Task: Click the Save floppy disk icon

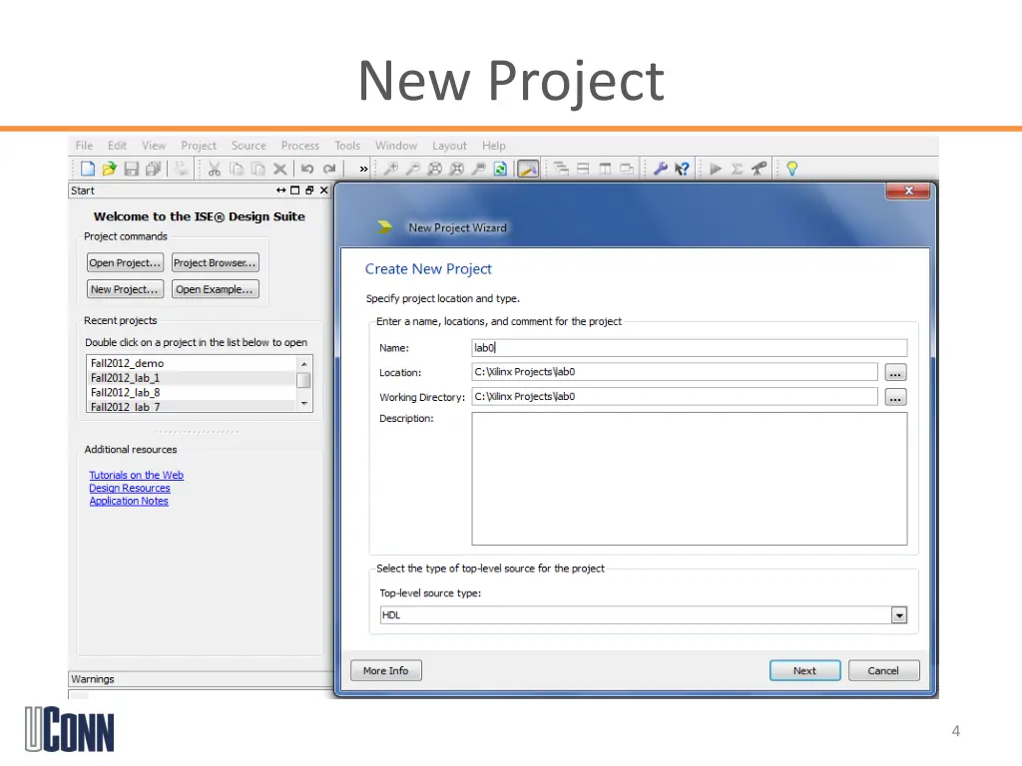Action: click(132, 169)
